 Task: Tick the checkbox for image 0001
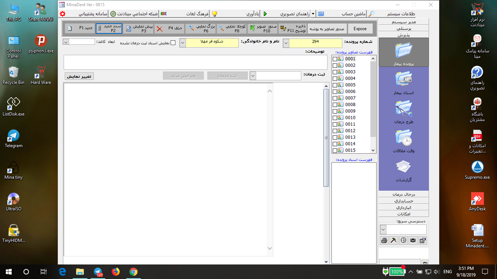click(x=335, y=59)
